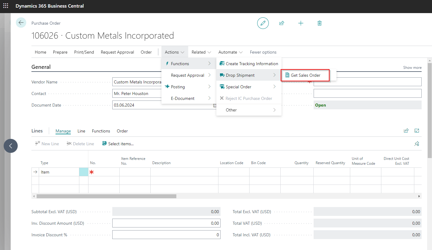Click the Quantity column header
432x250 pixels.
pos(301,163)
